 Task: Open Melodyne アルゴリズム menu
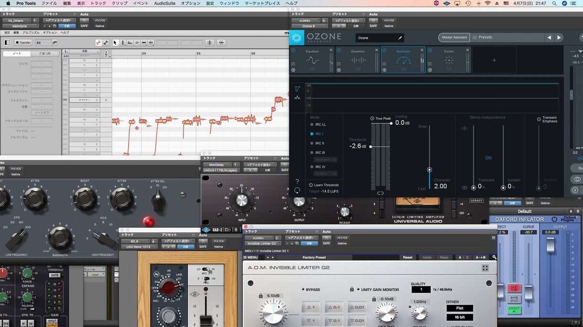[31, 32]
